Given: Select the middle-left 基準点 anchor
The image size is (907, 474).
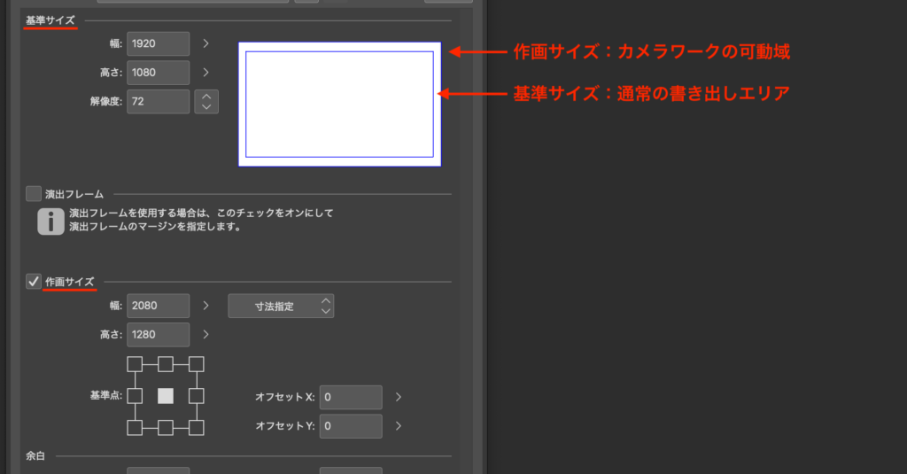Looking at the screenshot, I should point(135,396).
